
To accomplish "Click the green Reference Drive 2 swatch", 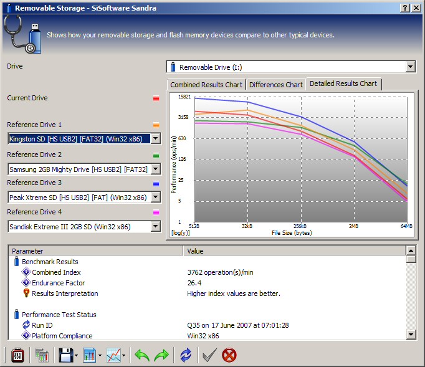I will coord(156,155).
